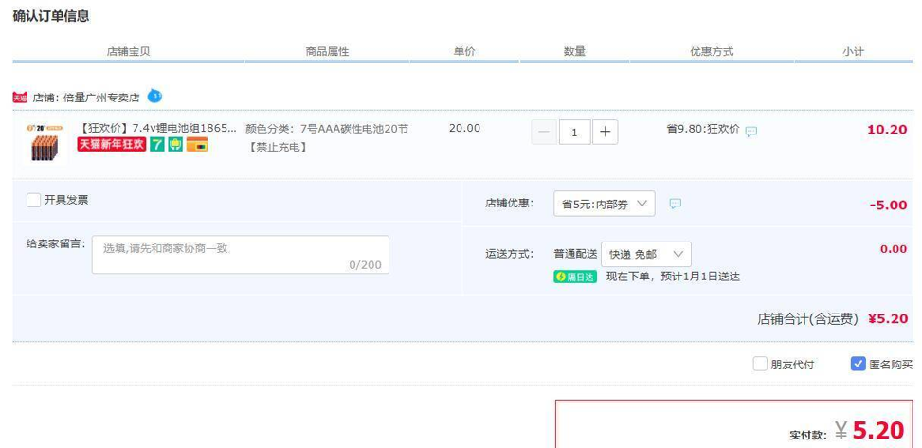Click the yellow credit card icon
The width and height of the screenshot is (922, 448).
[x=198, y=145]
